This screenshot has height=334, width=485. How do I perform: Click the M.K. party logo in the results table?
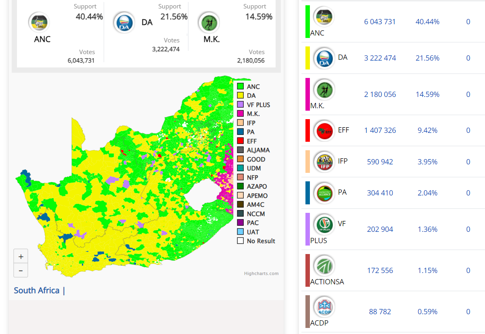(x=324, y=89)
